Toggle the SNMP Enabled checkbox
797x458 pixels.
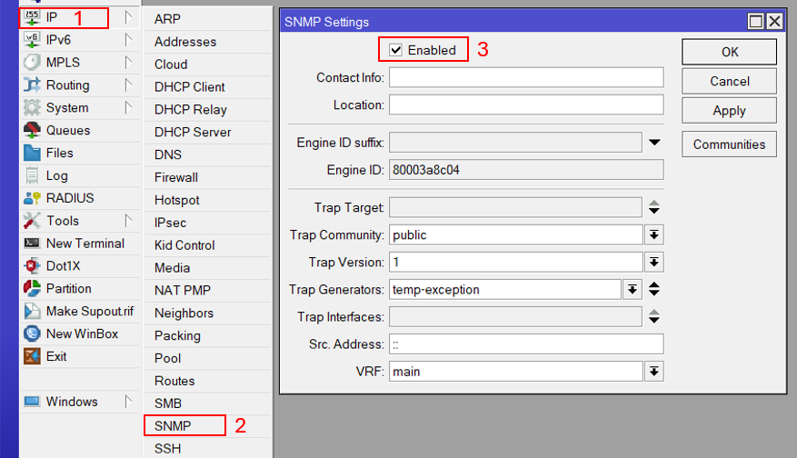click(396, 50)
